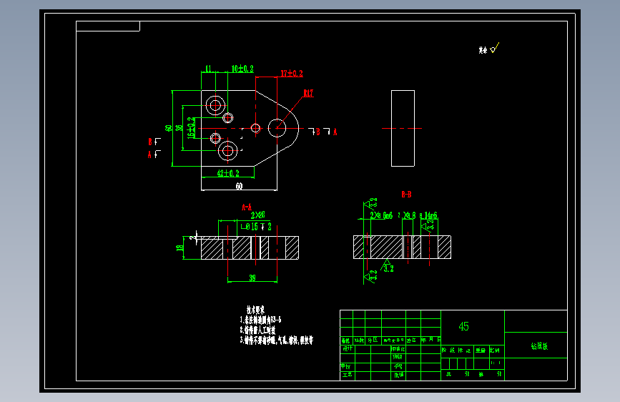620x402 pixels.
Task: Select the vertical "16±0.2" dimension
Action: (191, 128)
